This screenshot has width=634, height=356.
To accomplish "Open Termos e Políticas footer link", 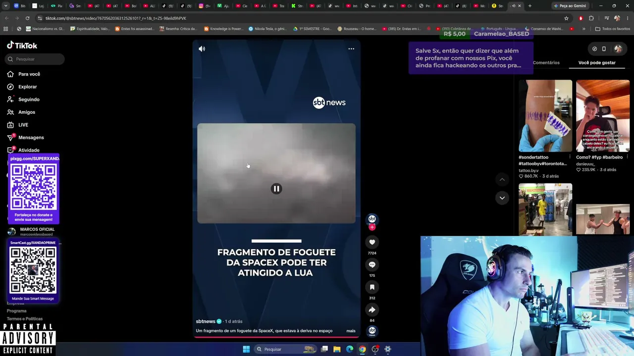I will pos(25,319).
